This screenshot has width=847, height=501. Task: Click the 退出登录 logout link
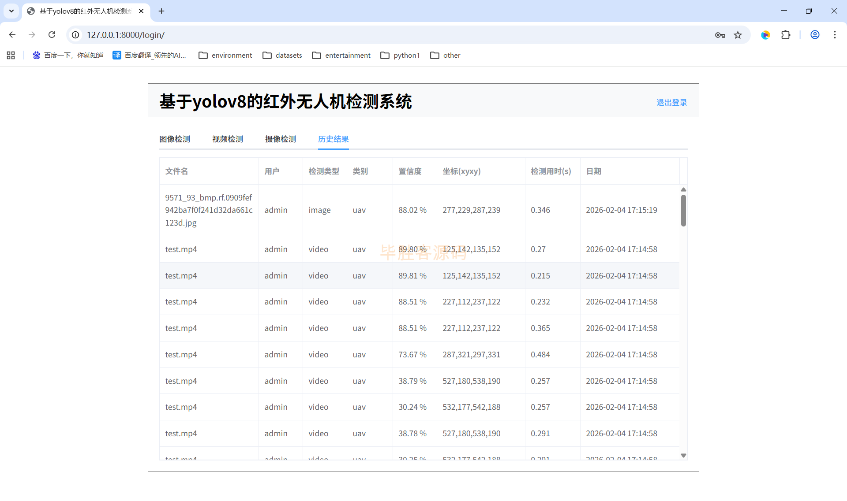[x=671, y=102]
